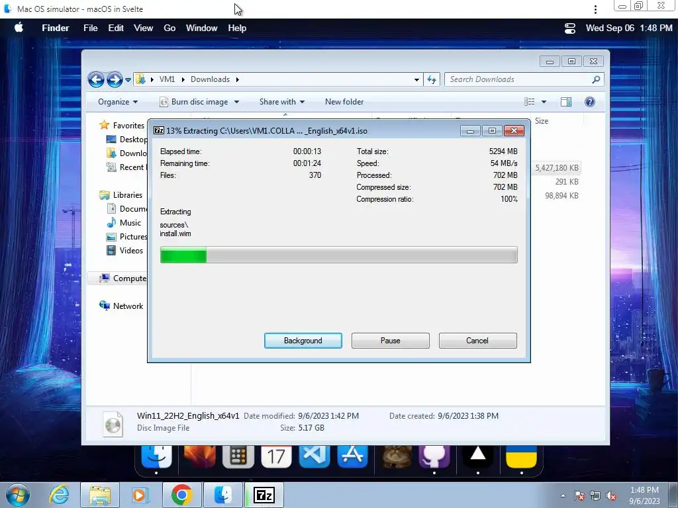Open Chrome from the taskbar
This screenshot has height=508, width=678.
coord(181,495)
